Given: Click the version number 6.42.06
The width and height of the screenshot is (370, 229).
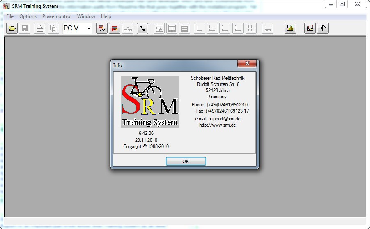Looking at the screenshot, I should pos(146,133).
